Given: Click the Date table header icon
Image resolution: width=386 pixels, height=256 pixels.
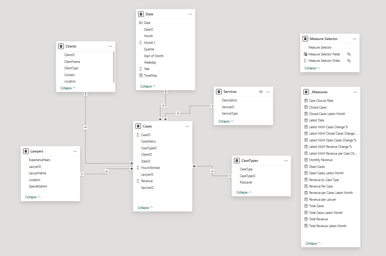Looking at the screenshot, I should (141, 14).
